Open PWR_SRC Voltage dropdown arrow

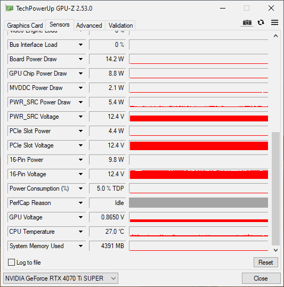pyautogui.click(x=80, y=117)
